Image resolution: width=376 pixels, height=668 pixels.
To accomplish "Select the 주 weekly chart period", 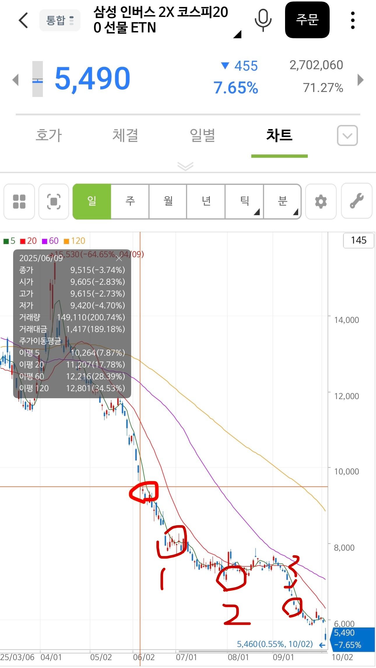I will 130,201.
